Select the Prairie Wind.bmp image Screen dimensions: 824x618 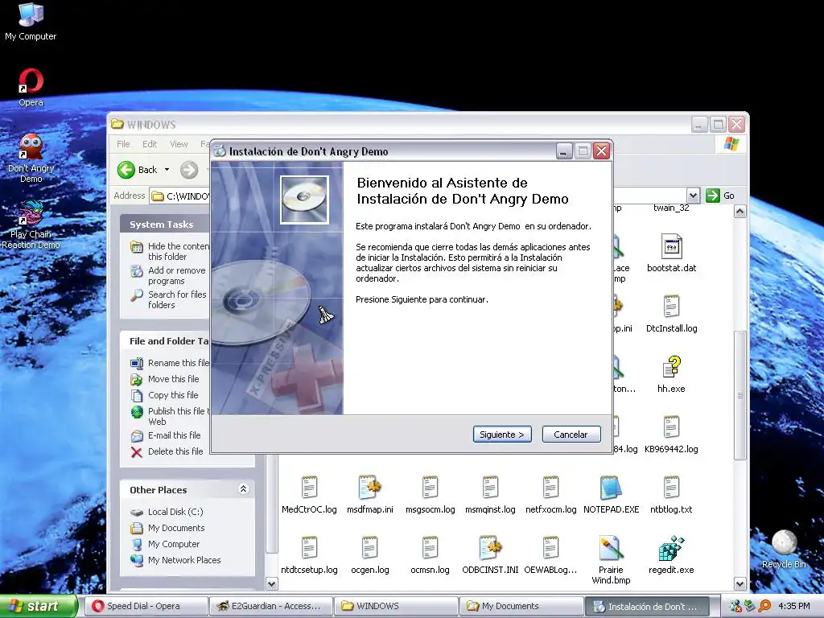[612, 560]
